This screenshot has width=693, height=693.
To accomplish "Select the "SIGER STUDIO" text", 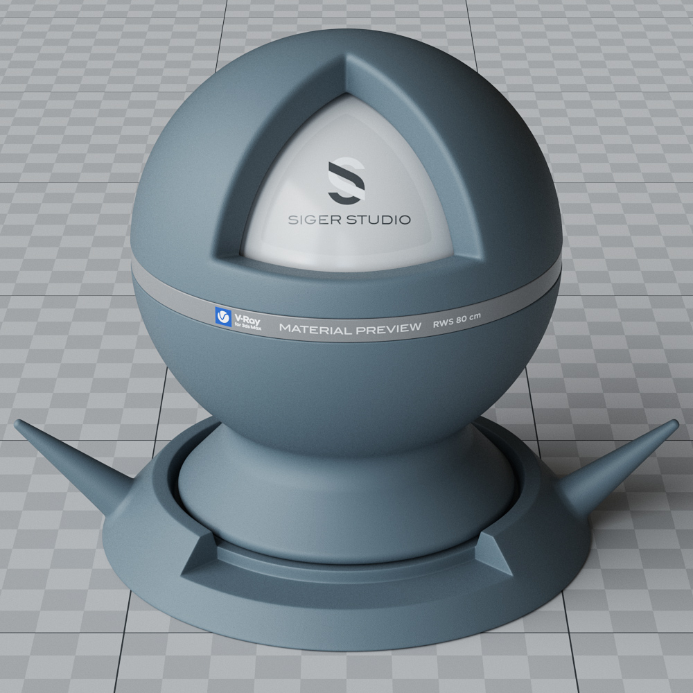I will (x=349, y=220).
